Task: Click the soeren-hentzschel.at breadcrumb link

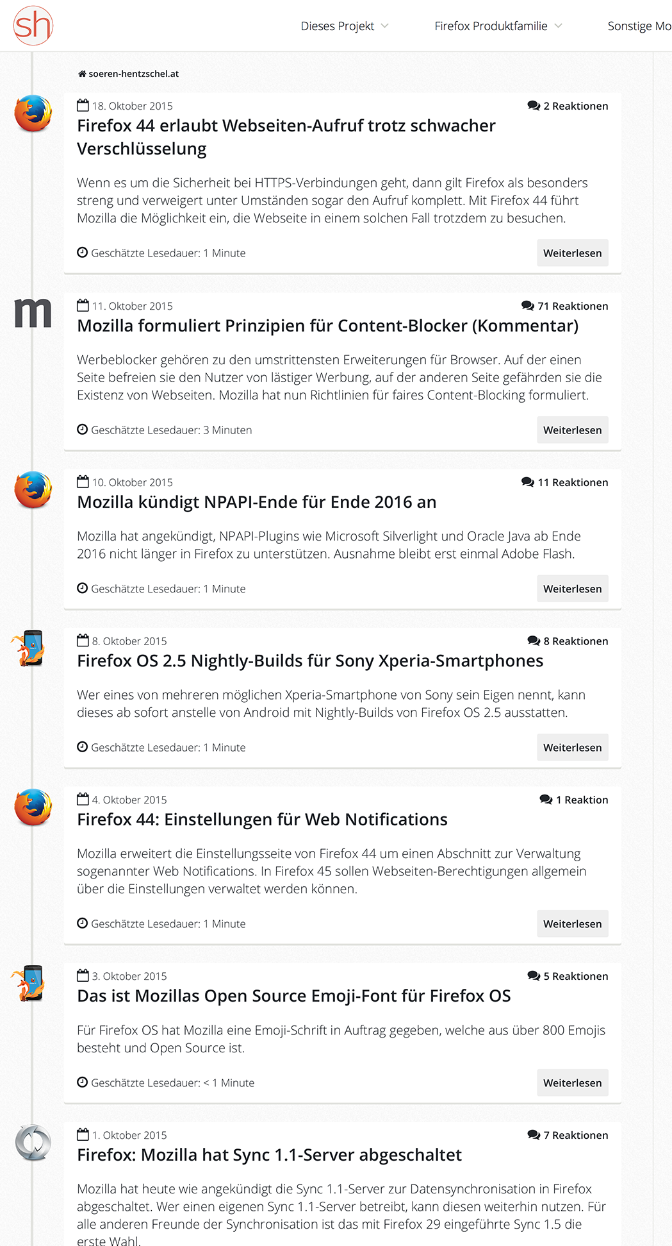Action: pos(133,74)
